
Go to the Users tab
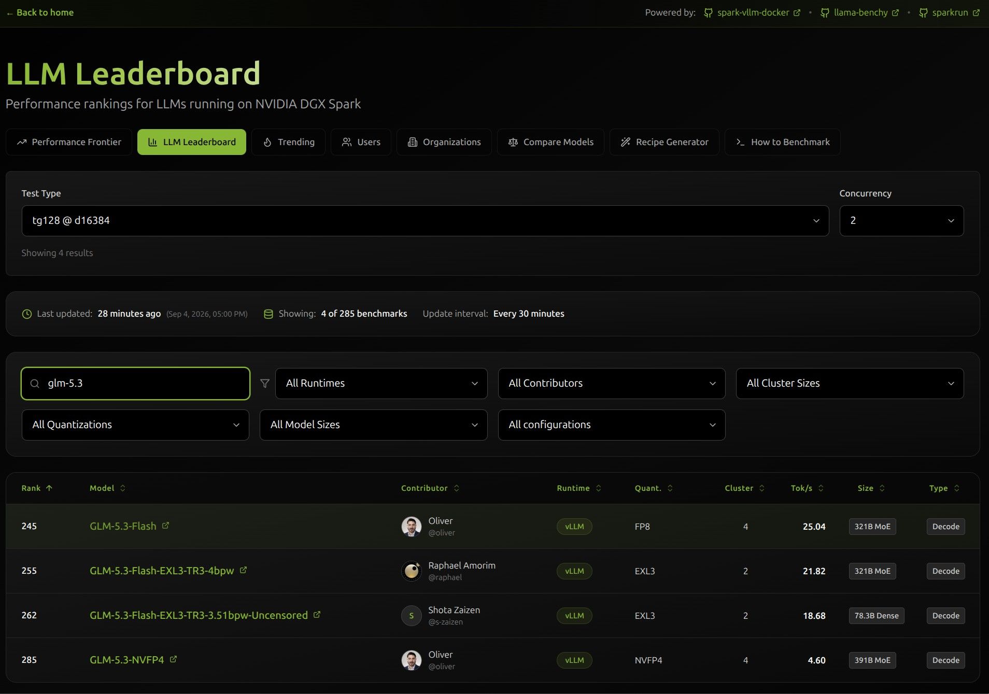(x=361, y=142)
